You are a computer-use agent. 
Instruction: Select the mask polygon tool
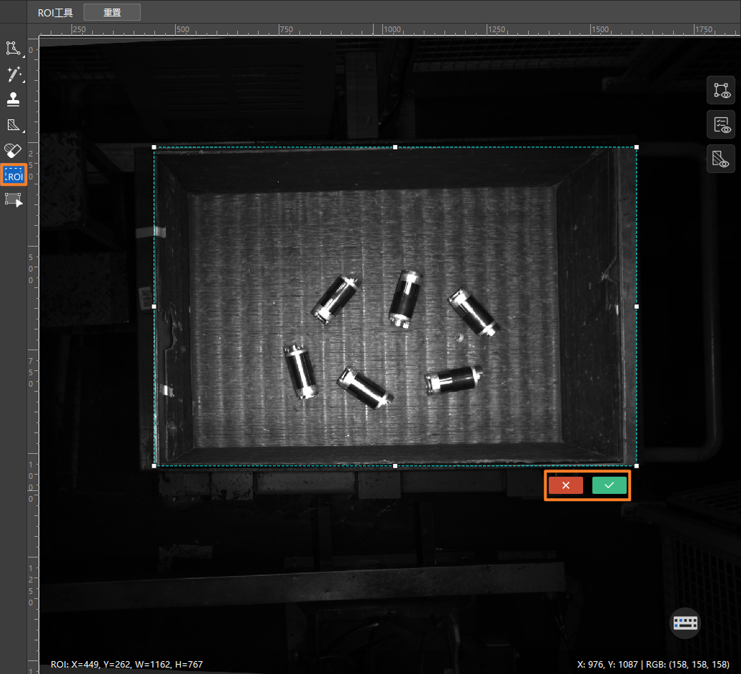click(x=14, y=125)
